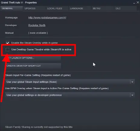Click the Developer label
The width and height of the screenshot is (140, 131).
point(11,25)
